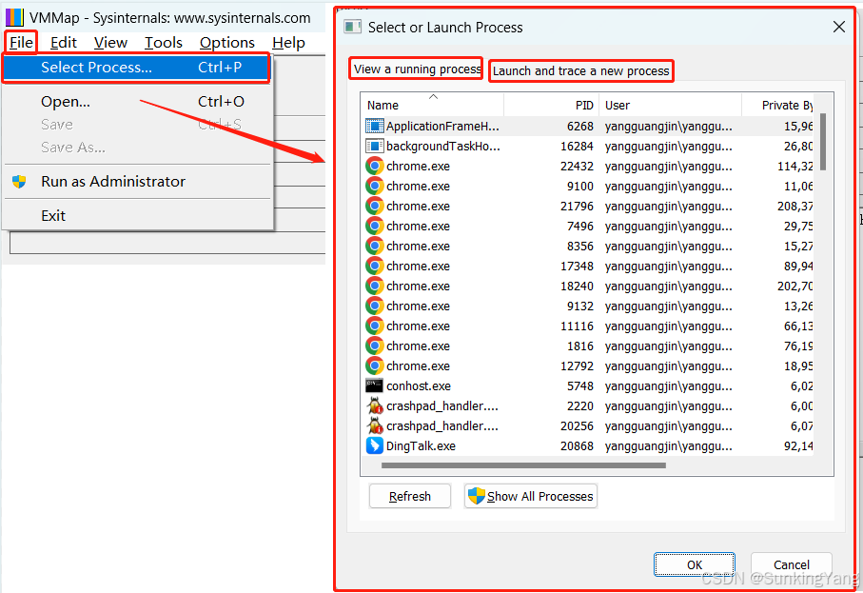This screenshot has height=593, width=863.
Task: Click the backgroundTaskHost process icon
Action: tap(374, 146)
